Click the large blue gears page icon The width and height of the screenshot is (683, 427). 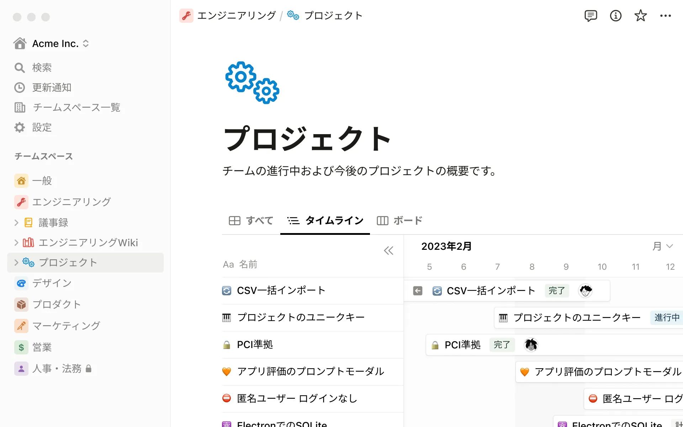[252, 83]
